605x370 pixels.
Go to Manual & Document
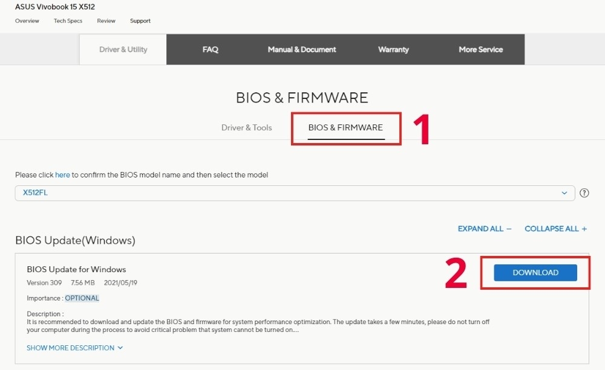(302, 49)
